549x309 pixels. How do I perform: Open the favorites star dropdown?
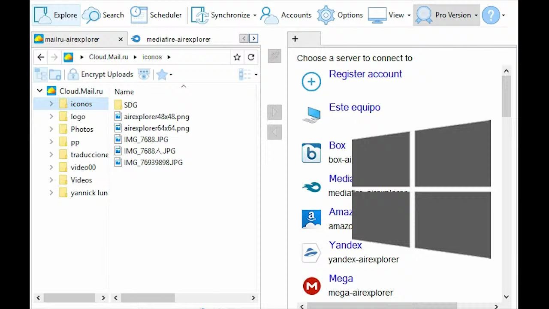coord(164,75)
